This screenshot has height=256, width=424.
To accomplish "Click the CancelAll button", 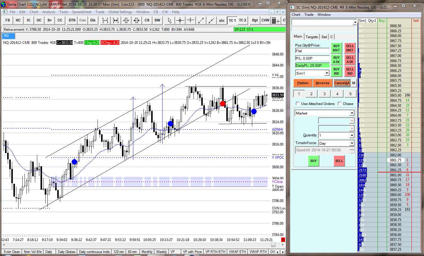I will (342, 83).
